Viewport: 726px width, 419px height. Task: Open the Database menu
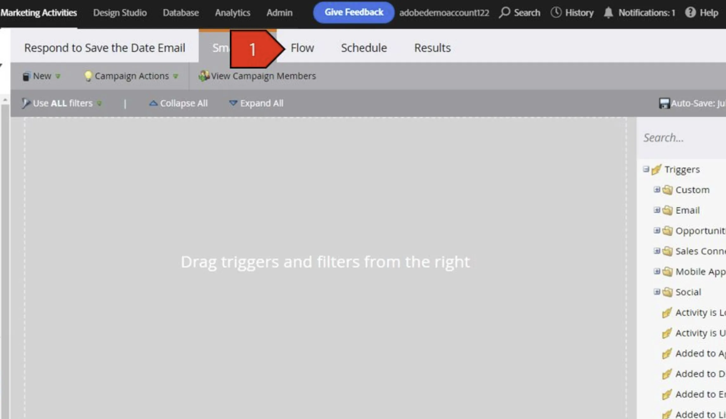pos(181,13)
